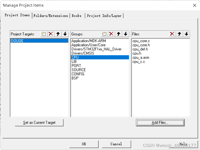Select the BSP group
The width and height of the screenshot is (200, 150).
[100, 78]
